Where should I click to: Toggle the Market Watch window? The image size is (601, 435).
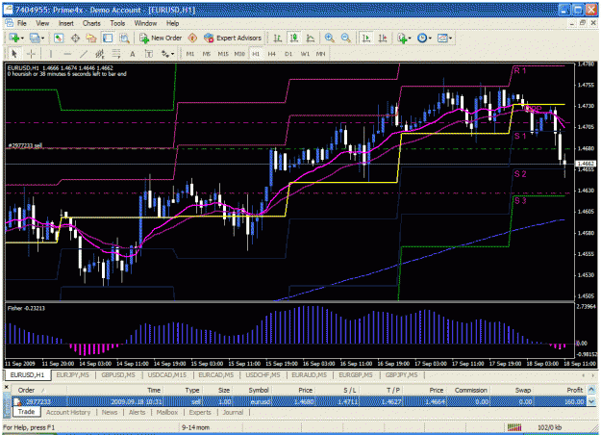click(x=59, y=38)
